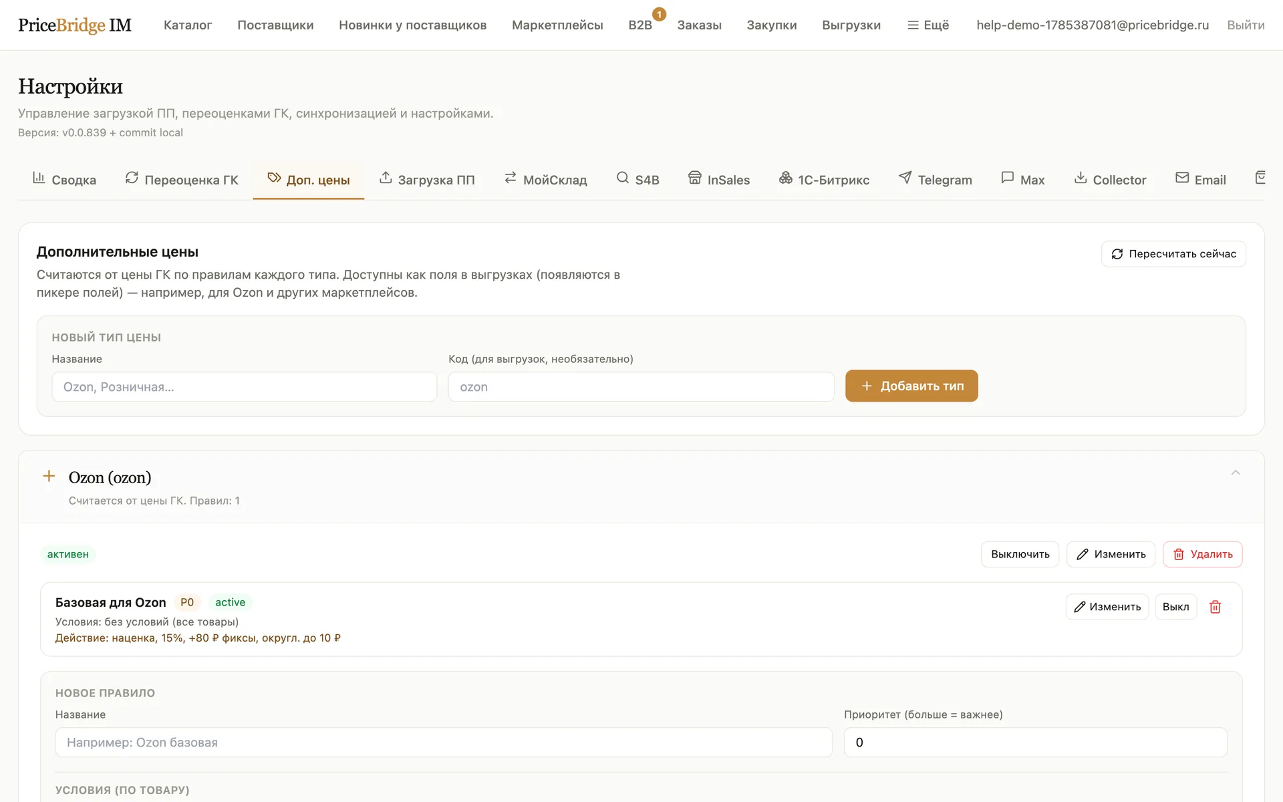This screenshot has width=1283, height=802.
Task: Collapse the Ozon (ozon) section chevron
Action: (x=1236, y=473)
